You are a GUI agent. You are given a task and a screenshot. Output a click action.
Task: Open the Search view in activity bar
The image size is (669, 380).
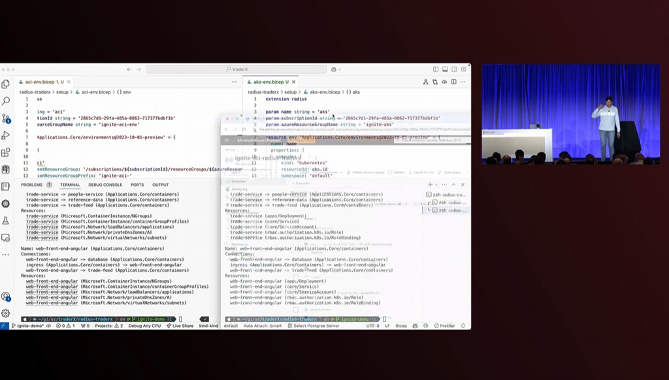point(6,101)
